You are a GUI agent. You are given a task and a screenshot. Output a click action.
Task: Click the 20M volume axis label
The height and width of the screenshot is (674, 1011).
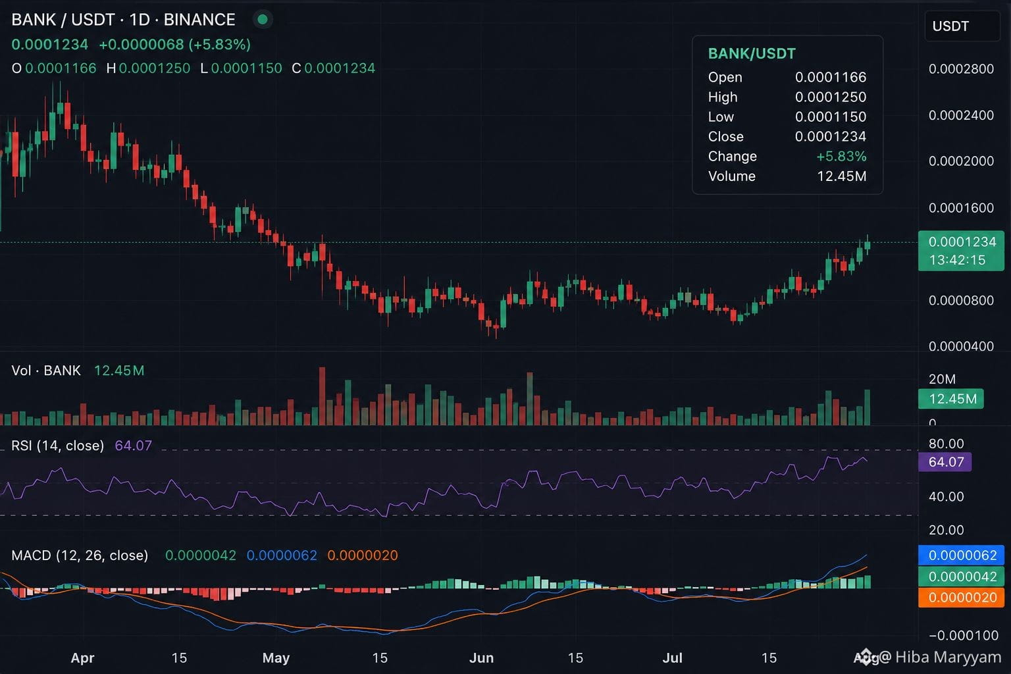pos(942,379)
